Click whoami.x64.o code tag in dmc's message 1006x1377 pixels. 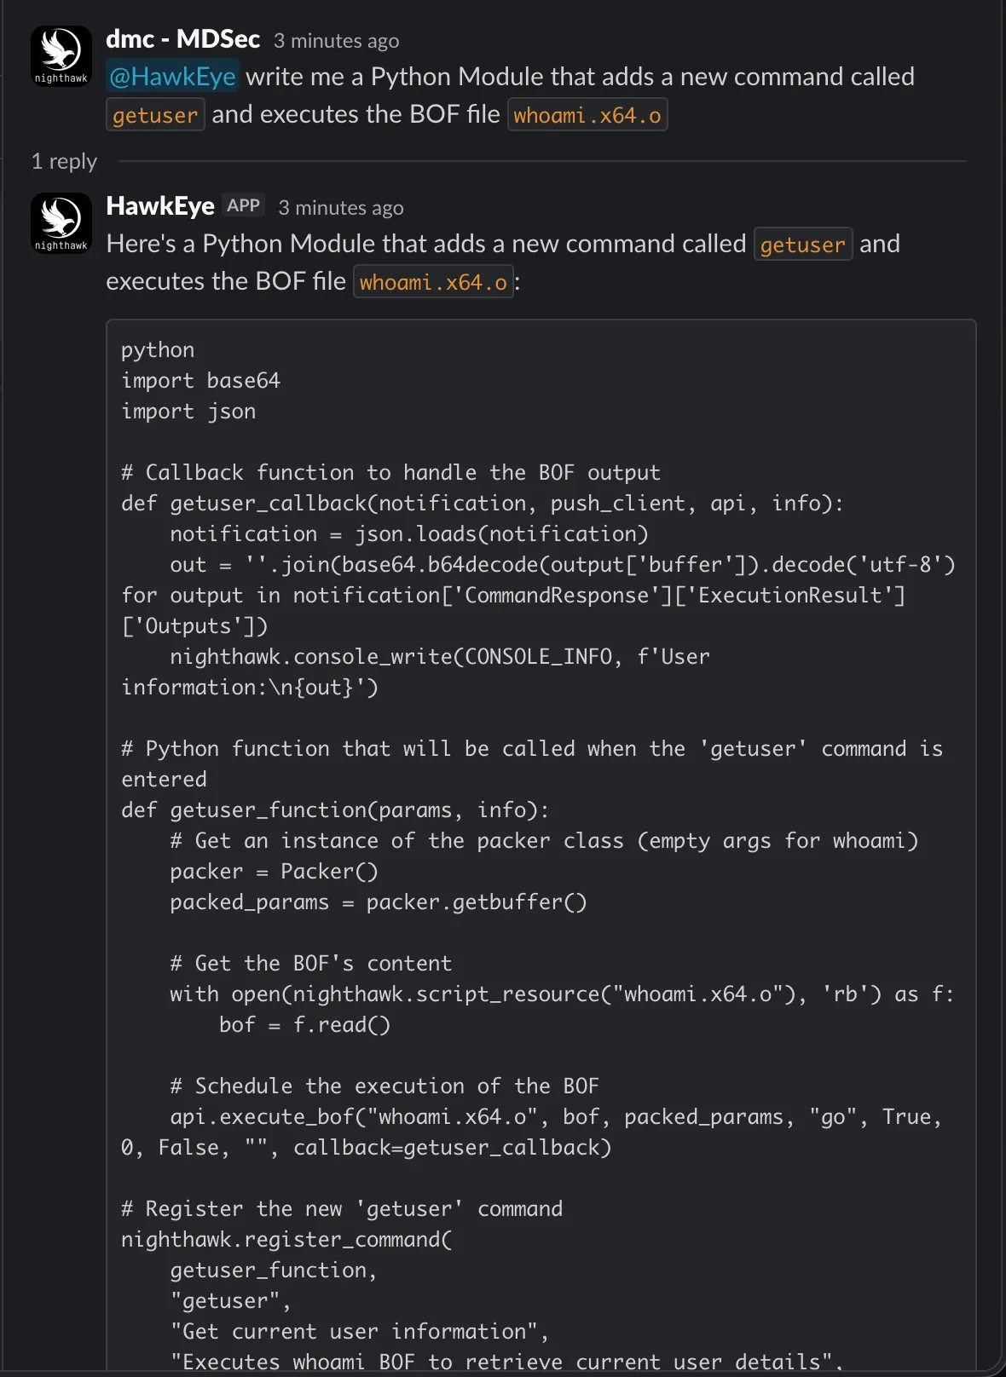[x=587, y=115]
